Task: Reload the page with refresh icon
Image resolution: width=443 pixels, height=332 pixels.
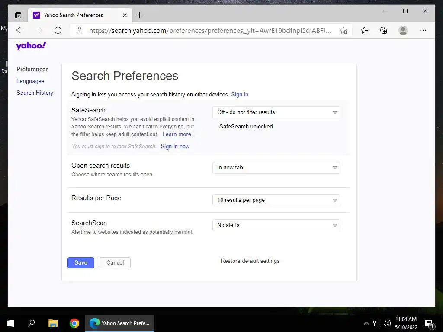Action: coord(58,30)
